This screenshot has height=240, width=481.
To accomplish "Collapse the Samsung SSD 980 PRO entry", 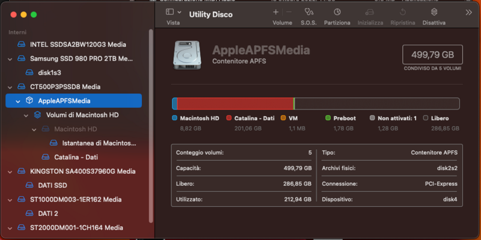I will click(10, 59).
